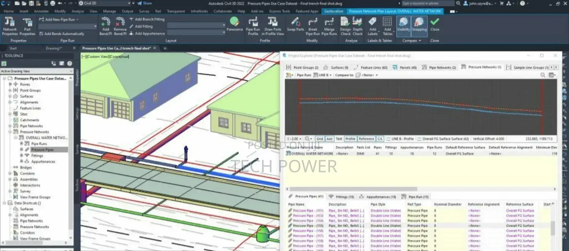Expand the Surfaces node in Toolspace tree
This screenshot has height=251, width=569.
pyautogui.click(x=10, y=96)
